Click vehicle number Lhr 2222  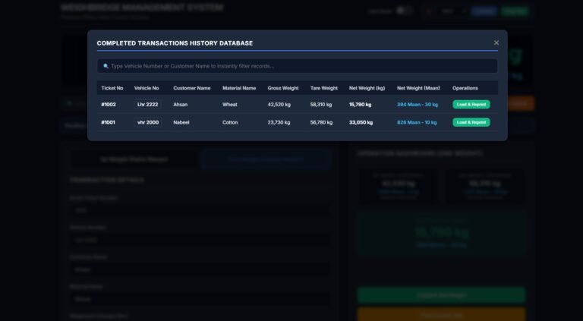[x=147, y=105]
